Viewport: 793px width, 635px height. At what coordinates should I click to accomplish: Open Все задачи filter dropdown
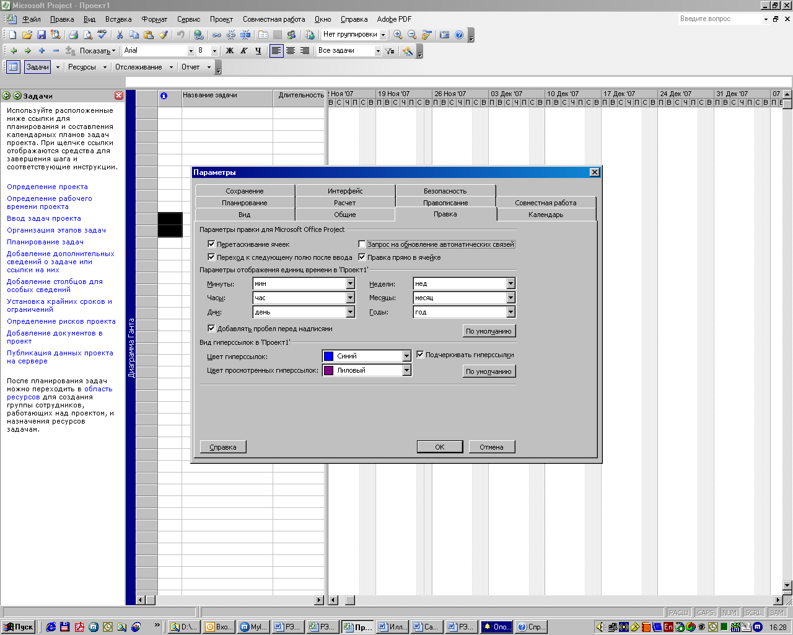(x=378, y=51)
